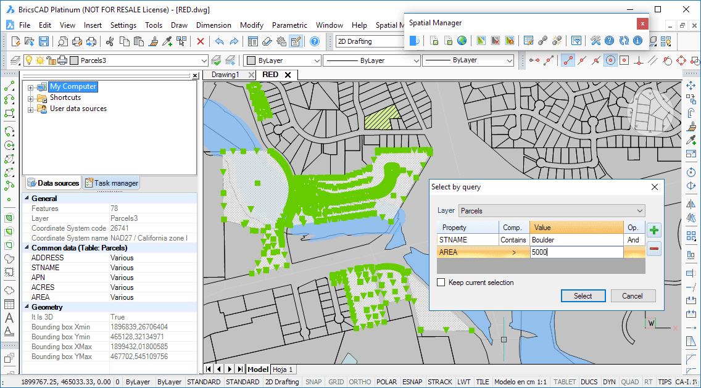Click the AREA value field containing 5000
This screenshot has height=388, width=701.
point(577,252)
